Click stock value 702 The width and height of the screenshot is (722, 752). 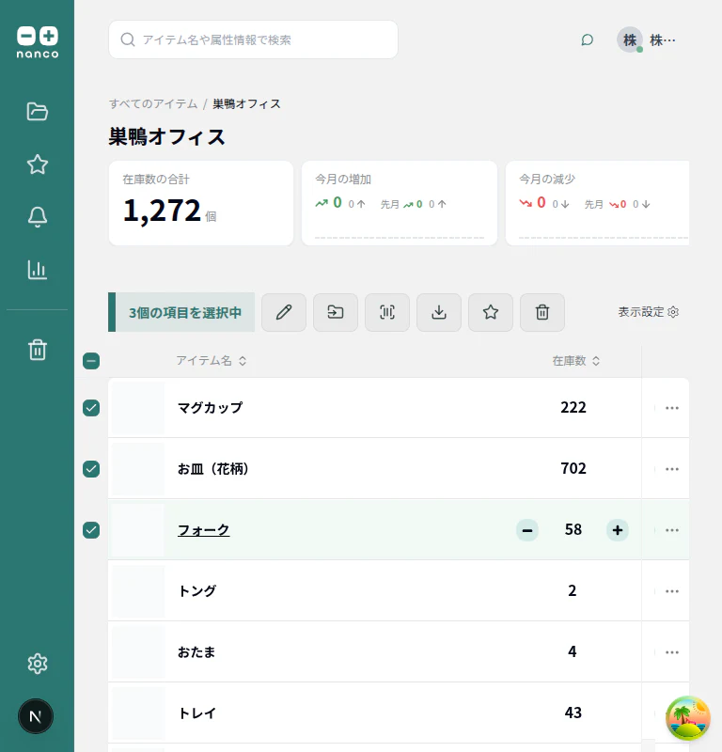tap(573, 468)
